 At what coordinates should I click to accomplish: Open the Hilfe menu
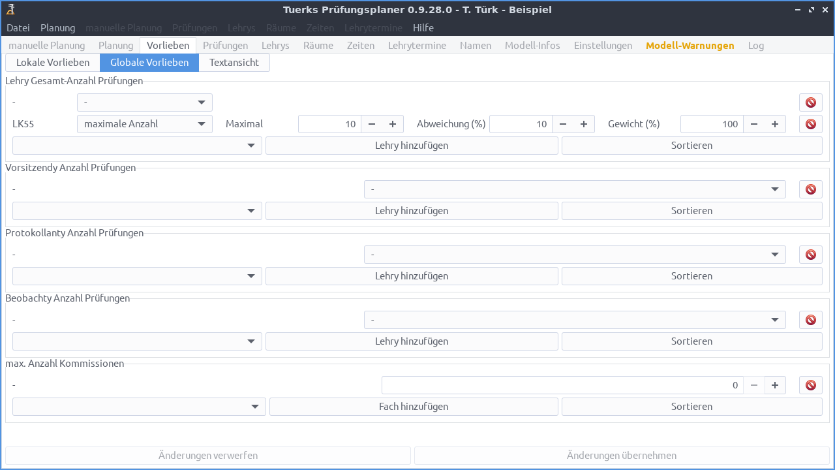[x=423, y=28]
